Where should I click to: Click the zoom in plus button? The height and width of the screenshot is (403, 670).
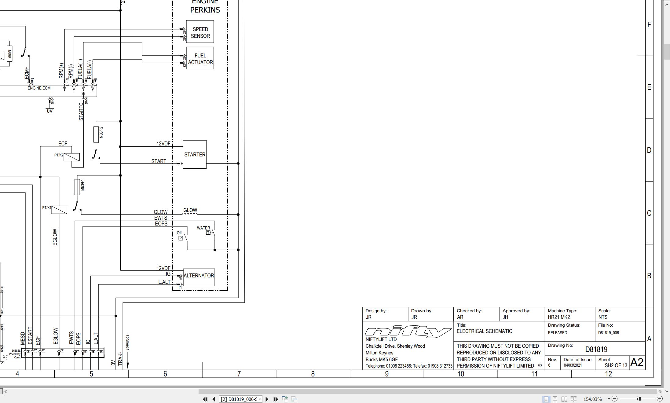click(x=660, y=399)
